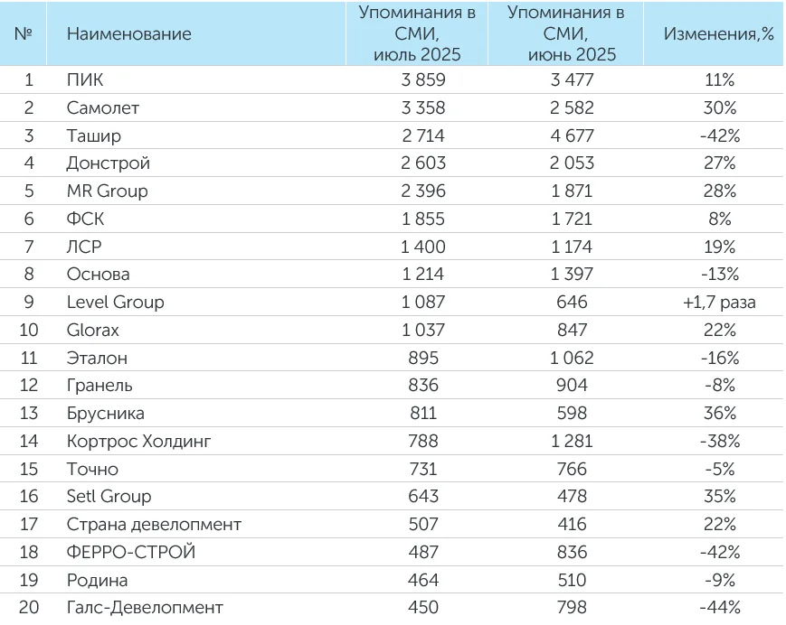The image size is (786, 625).
Task: Click the "Упоминания в СМИ, июль 2025" header
Action: (x=417, y=34)
